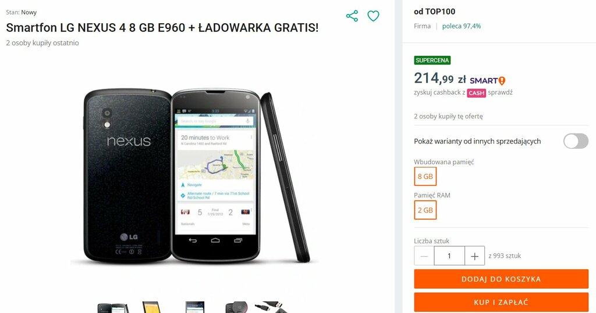Decrease quantity with the minus button
The image size is (596, 313).
pyautogui.click(x=424, y=256)
